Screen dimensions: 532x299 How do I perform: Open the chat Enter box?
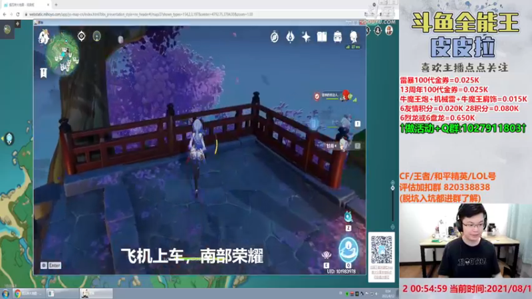click(x=55, y=265)
